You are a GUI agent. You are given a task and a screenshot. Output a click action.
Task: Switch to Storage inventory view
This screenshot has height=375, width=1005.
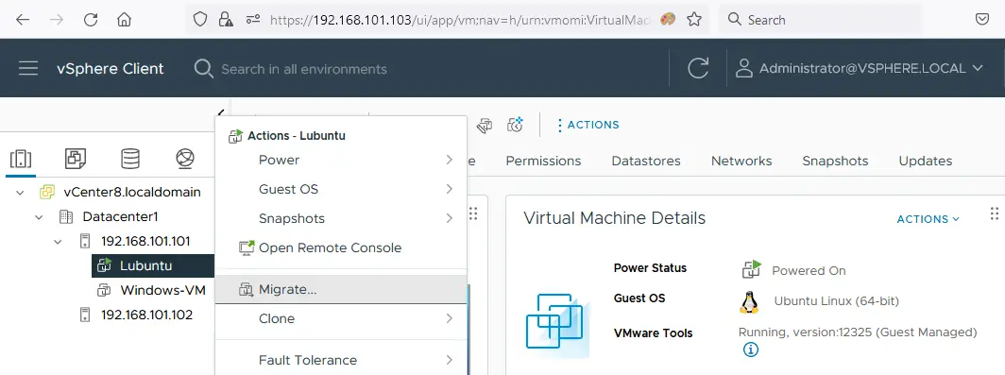[130, 159]
